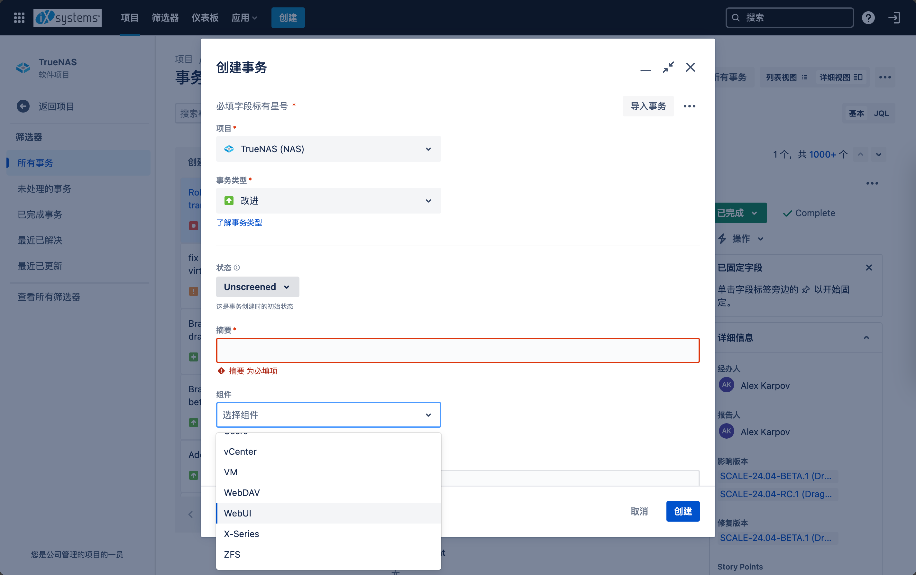Close the 已固定字段 panel
The width and height of the screenshot is (916, 575).
coord(868,268)
